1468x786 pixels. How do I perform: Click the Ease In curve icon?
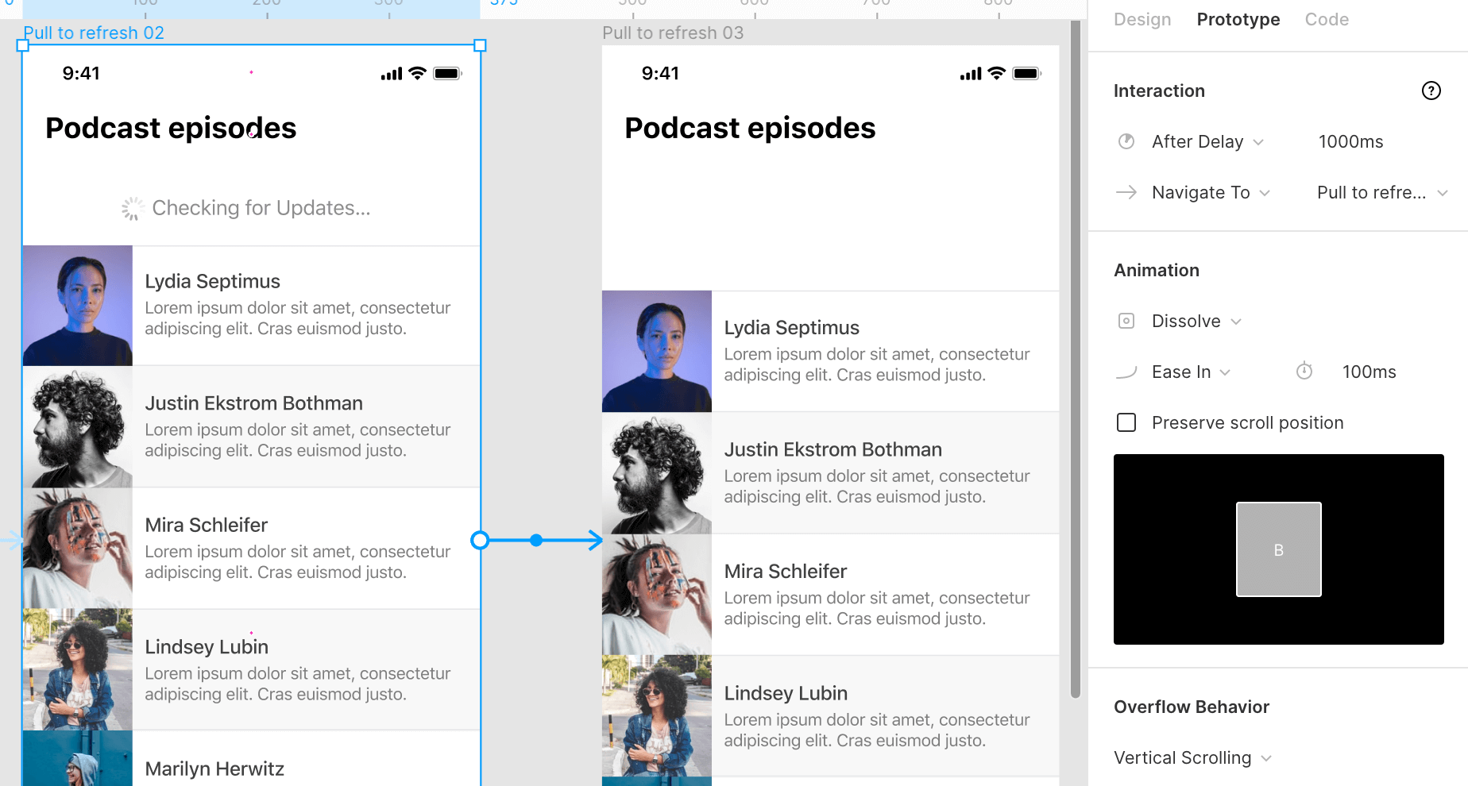point(1126,372)
